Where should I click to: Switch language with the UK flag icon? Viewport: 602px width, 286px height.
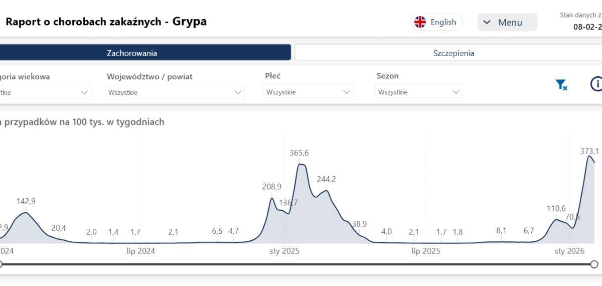[420, 22]
